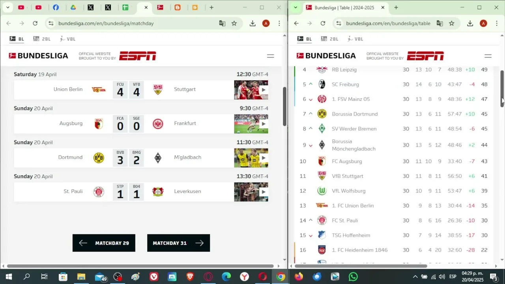
Task: Bookmark the matchday page with star icon
Action: click(234, 23)
